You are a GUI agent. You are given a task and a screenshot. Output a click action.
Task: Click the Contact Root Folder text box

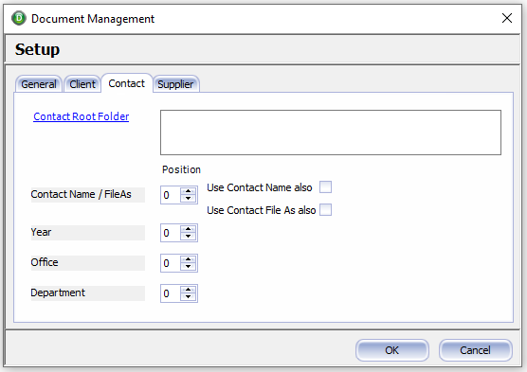coord(331,133)
